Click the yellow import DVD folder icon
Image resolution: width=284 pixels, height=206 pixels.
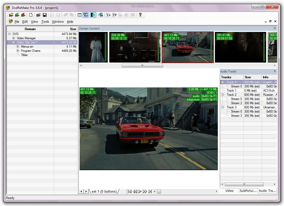click(x=11, y=15)
